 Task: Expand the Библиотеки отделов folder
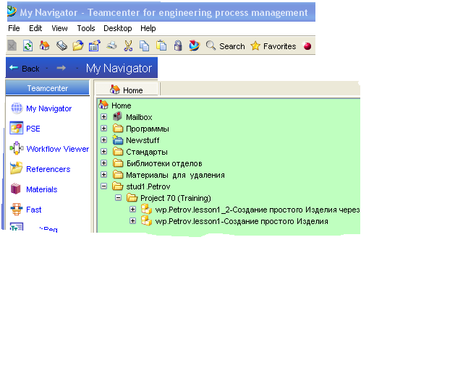[x=103, y=163]
